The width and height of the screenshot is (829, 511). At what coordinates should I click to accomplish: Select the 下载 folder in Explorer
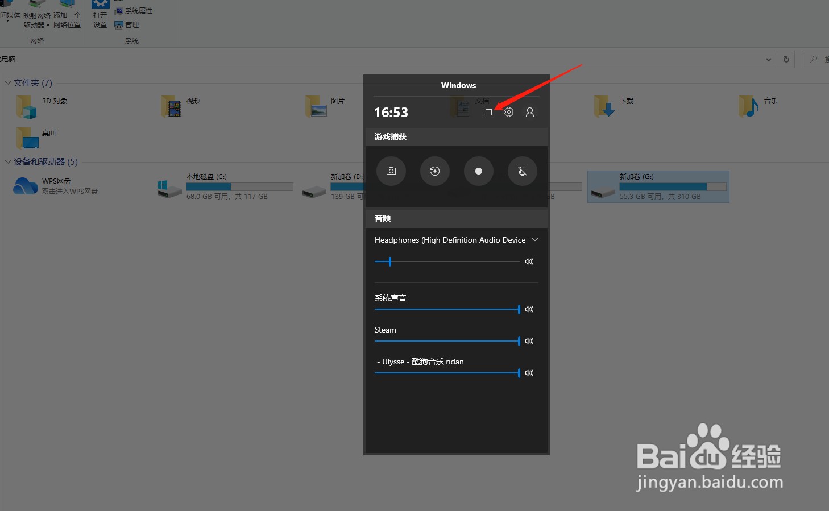[x=614, y=106]
